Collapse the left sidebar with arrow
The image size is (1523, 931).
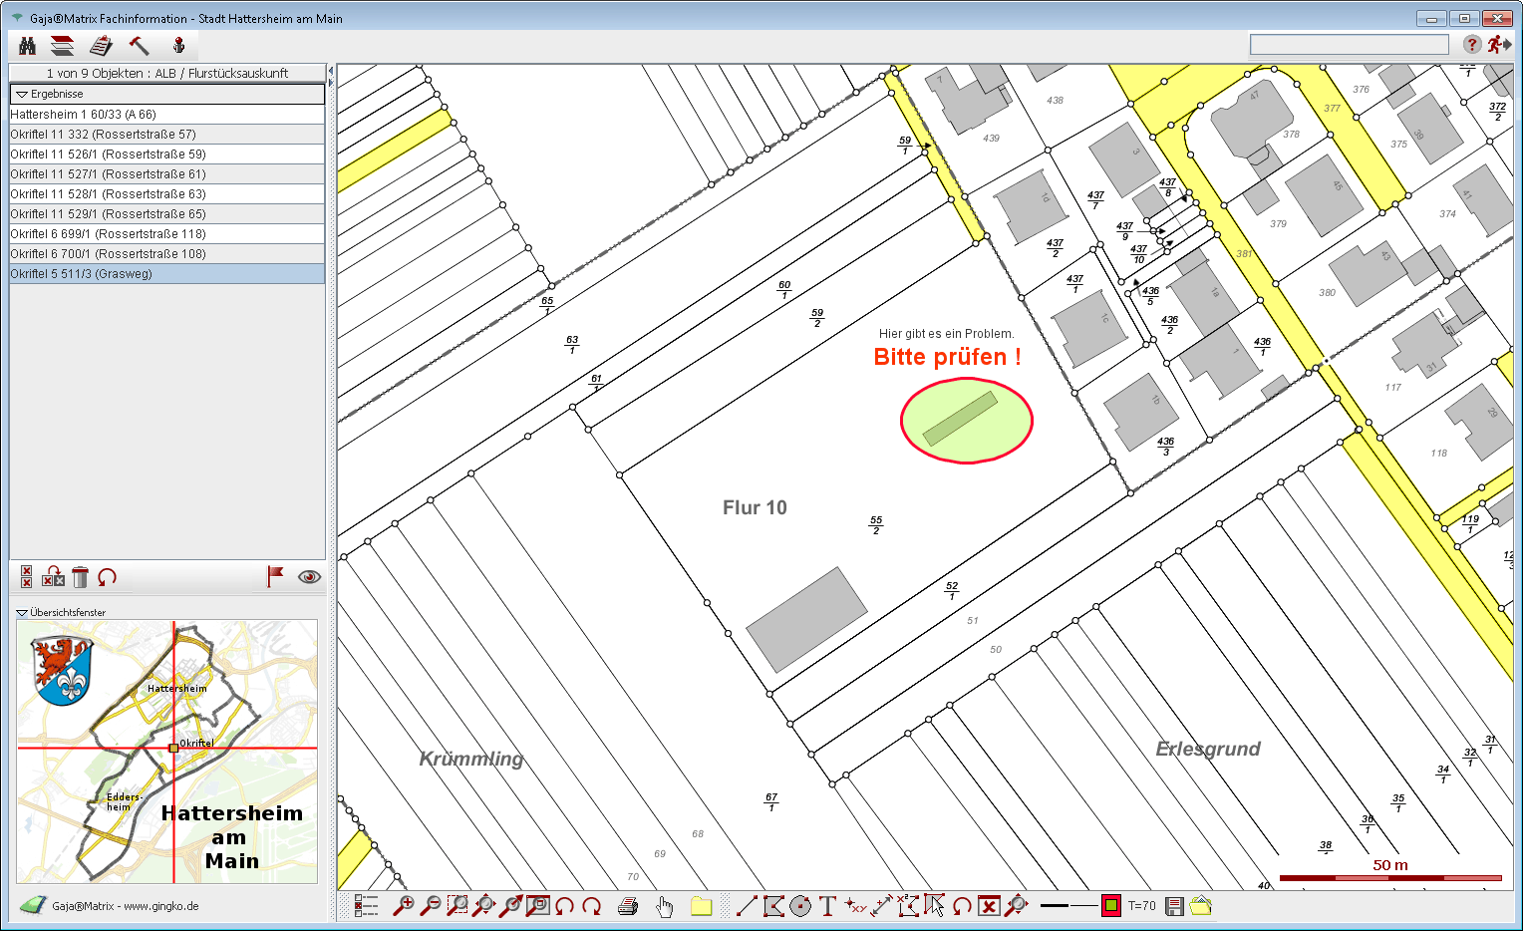click(331, 71)
